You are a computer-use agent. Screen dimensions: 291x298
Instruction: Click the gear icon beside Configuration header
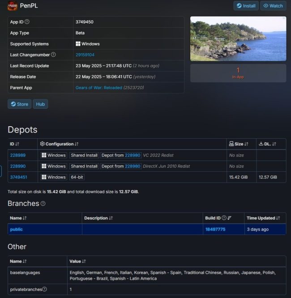click(42, 144)
